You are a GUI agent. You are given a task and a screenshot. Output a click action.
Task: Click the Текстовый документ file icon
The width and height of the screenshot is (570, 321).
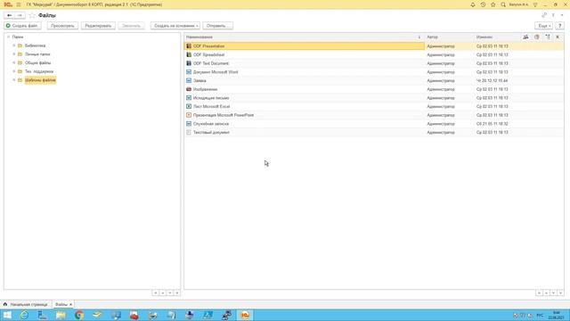(189, 133)
